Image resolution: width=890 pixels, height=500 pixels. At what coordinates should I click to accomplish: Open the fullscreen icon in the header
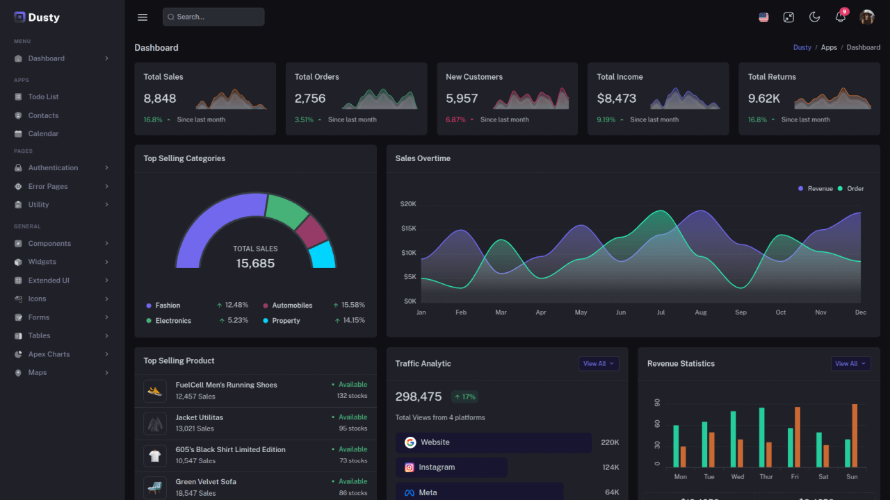click(x=788, y=17)
